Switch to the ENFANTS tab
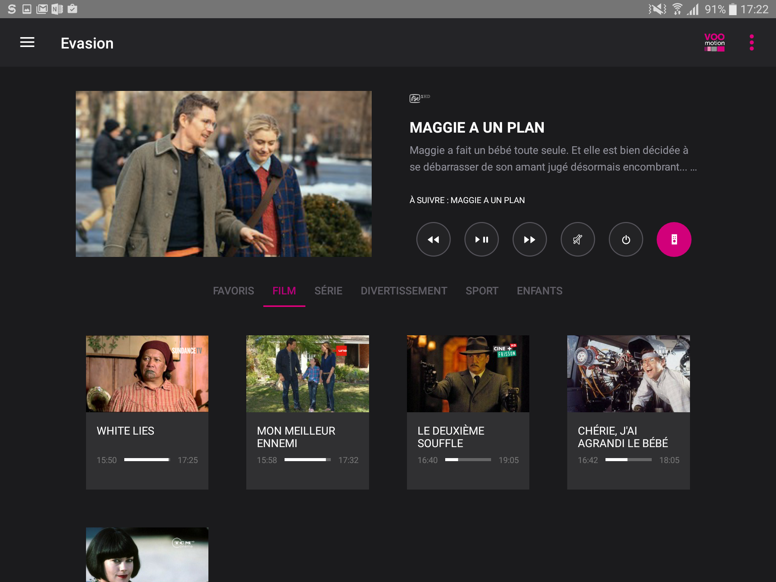Image resolution: width=776 pixels, height=582 pixels. pos(540,291)
